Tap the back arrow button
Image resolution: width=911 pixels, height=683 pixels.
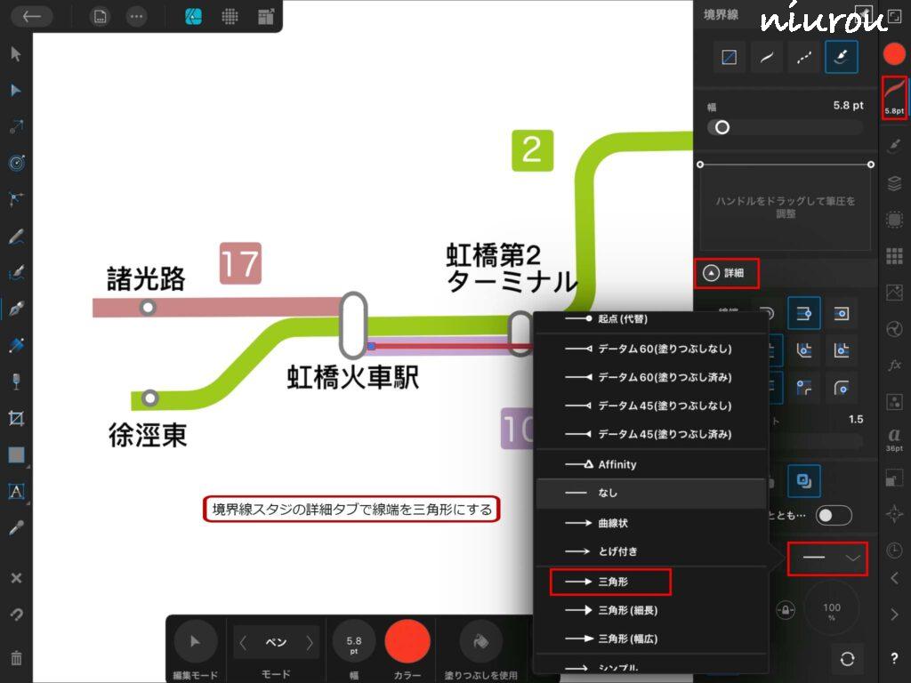click(x=32, y=16)
